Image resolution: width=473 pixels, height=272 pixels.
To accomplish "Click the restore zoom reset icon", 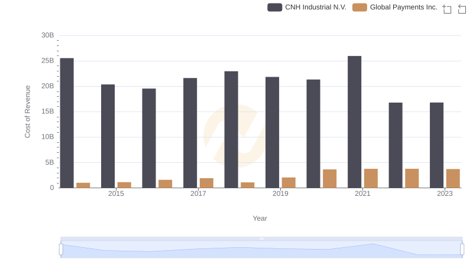I will pyautogui.click(x=462, y=9).
